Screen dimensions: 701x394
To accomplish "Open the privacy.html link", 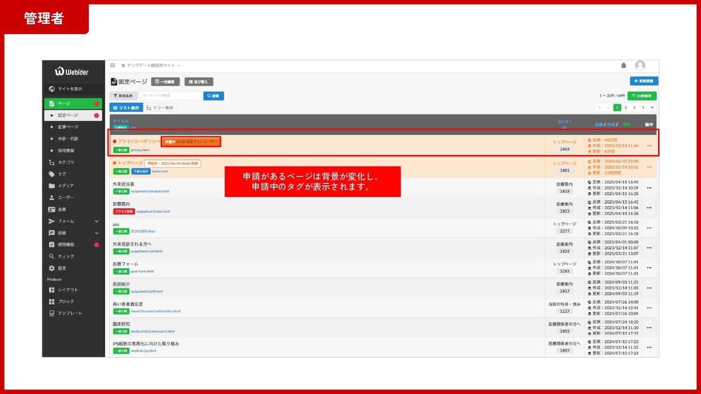I will pos(140,150).
